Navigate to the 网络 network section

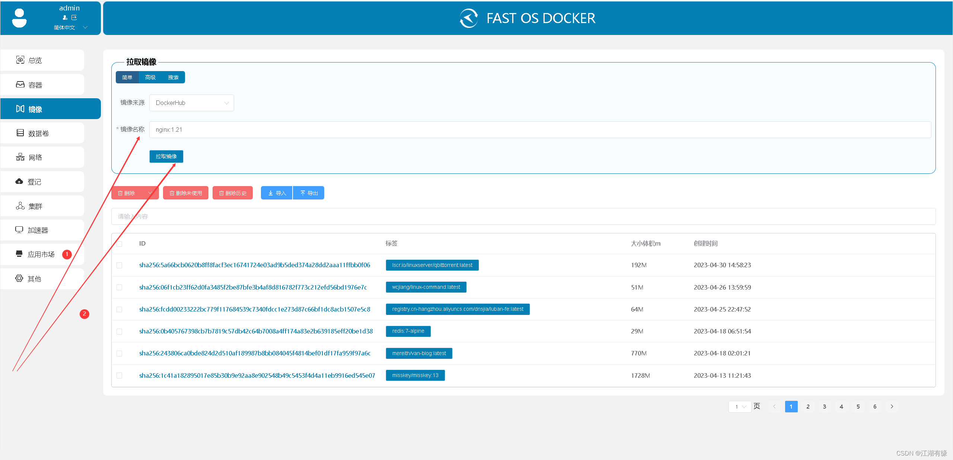click(42, 157)
